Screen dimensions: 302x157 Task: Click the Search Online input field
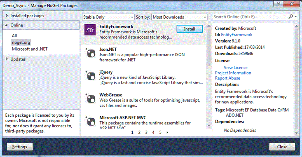click(250, 17)
